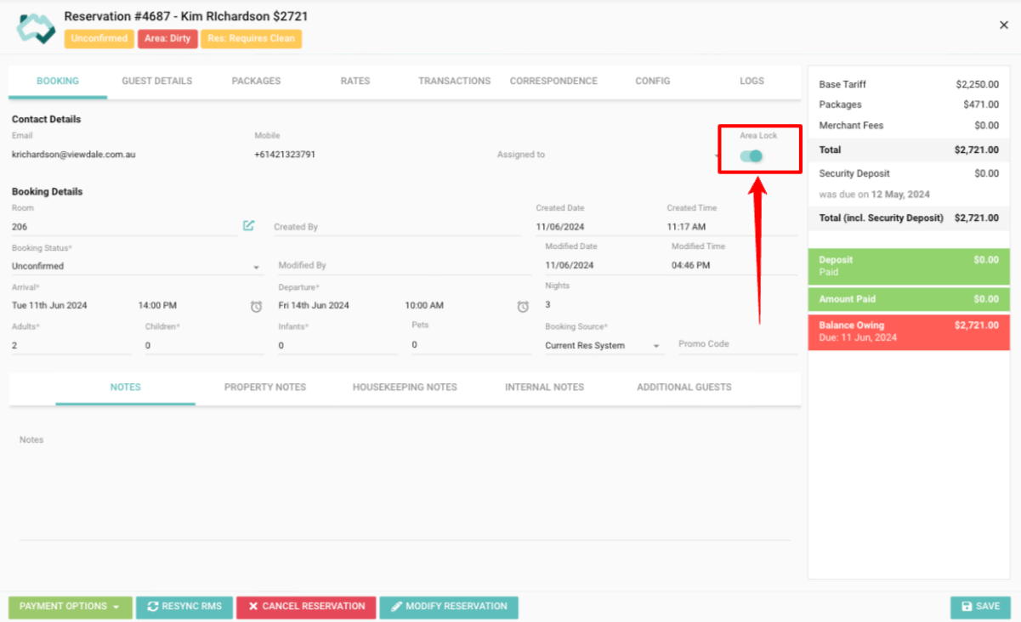Click the Modify Reservation button
Viewport: 1021px width, 622px height.
click(448, 607)
